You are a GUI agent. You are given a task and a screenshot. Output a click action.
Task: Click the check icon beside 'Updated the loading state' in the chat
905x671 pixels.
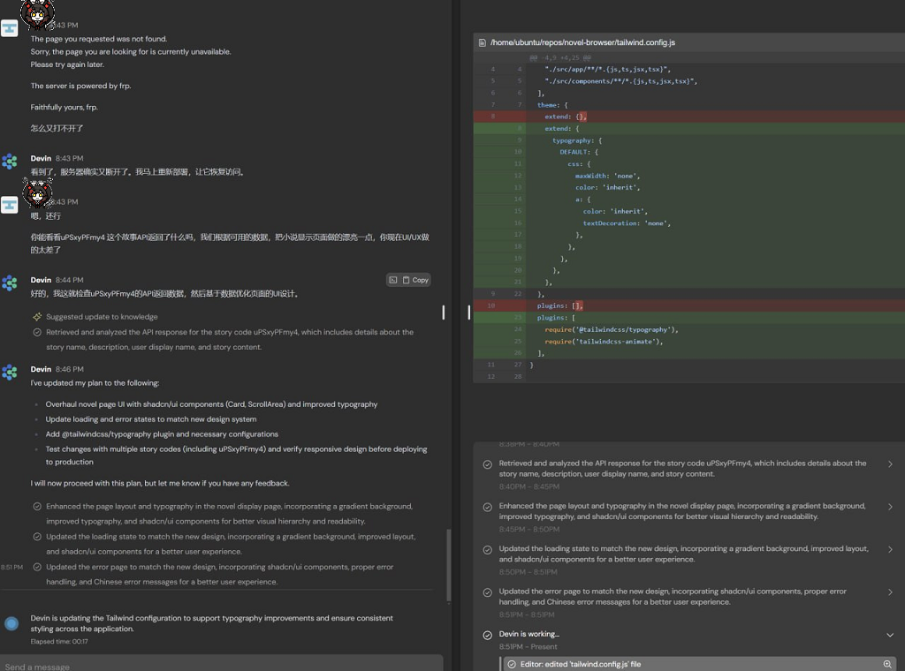(37, 536)
